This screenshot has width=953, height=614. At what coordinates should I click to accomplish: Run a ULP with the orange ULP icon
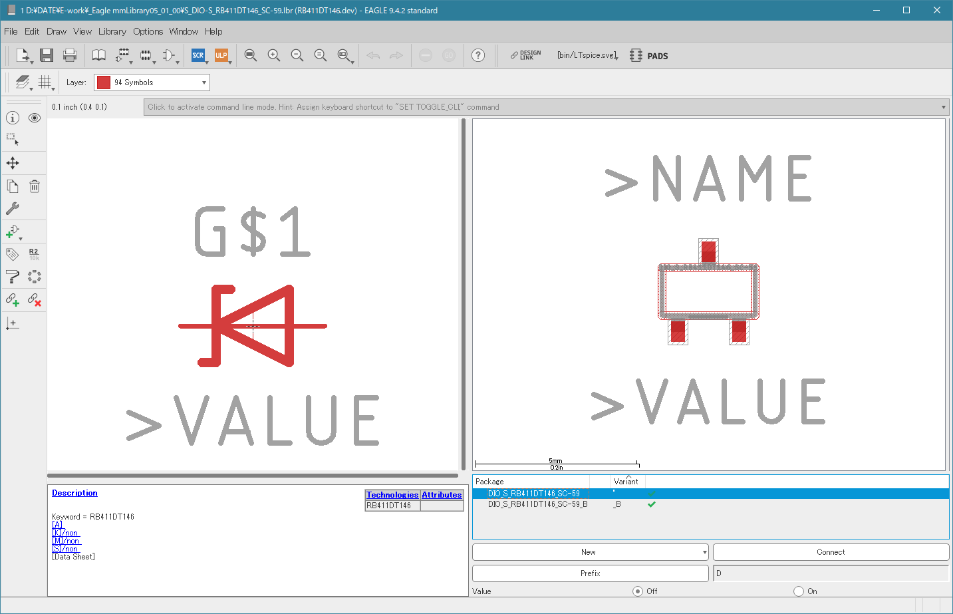(x=221, y=55)
